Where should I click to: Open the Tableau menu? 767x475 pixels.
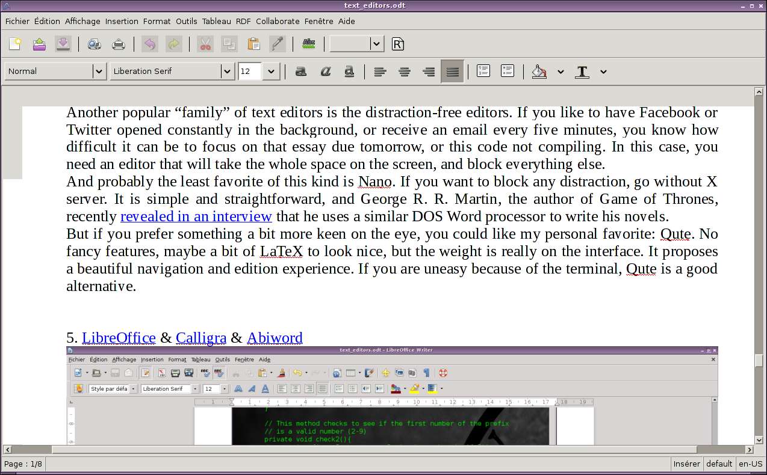pos(216,21)
